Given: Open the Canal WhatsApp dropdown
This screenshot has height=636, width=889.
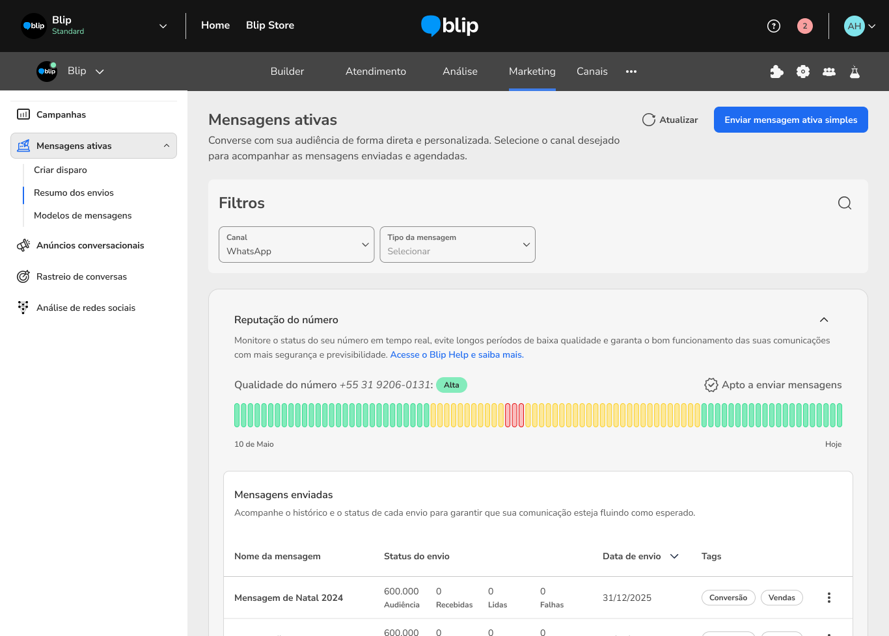Looking at the screenshot, I should pos(296,245).
